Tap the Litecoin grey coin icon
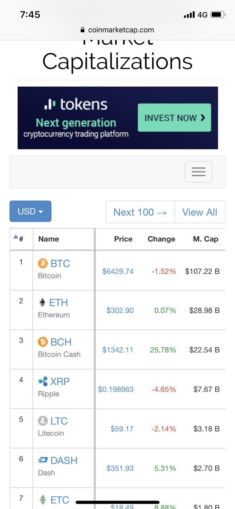 43,421
